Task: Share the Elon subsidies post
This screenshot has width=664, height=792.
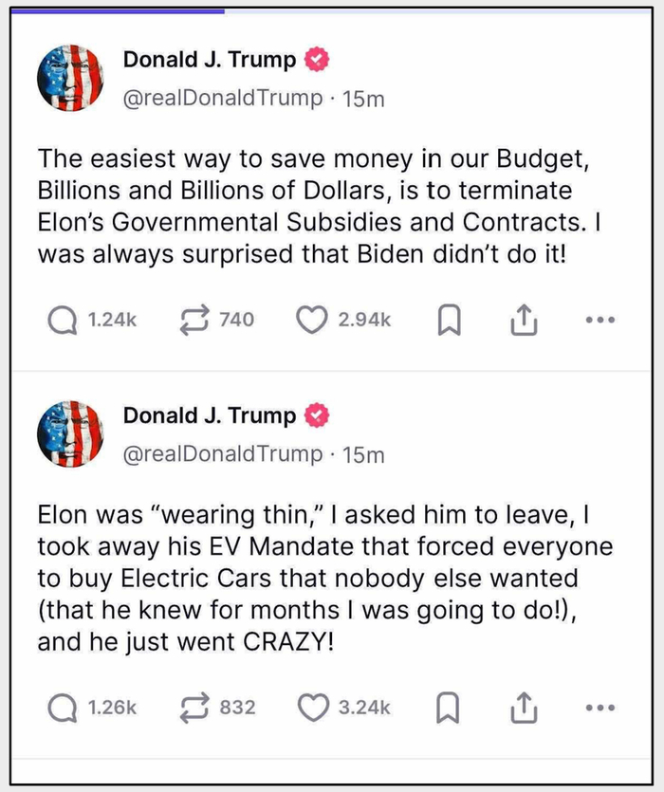Action: tap(524, 322)
